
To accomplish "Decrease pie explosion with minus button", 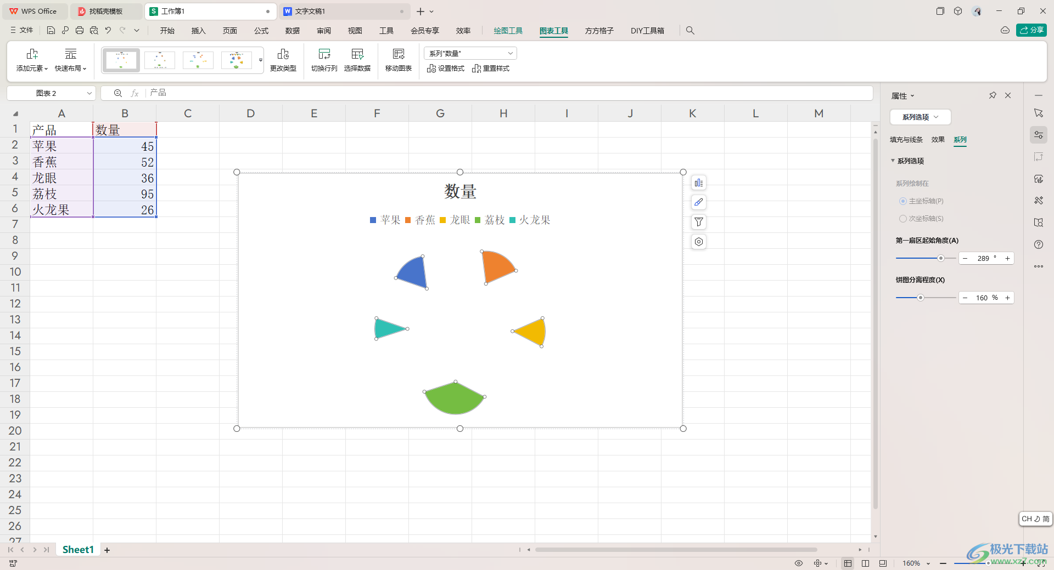I will click(x=965, y=298).
